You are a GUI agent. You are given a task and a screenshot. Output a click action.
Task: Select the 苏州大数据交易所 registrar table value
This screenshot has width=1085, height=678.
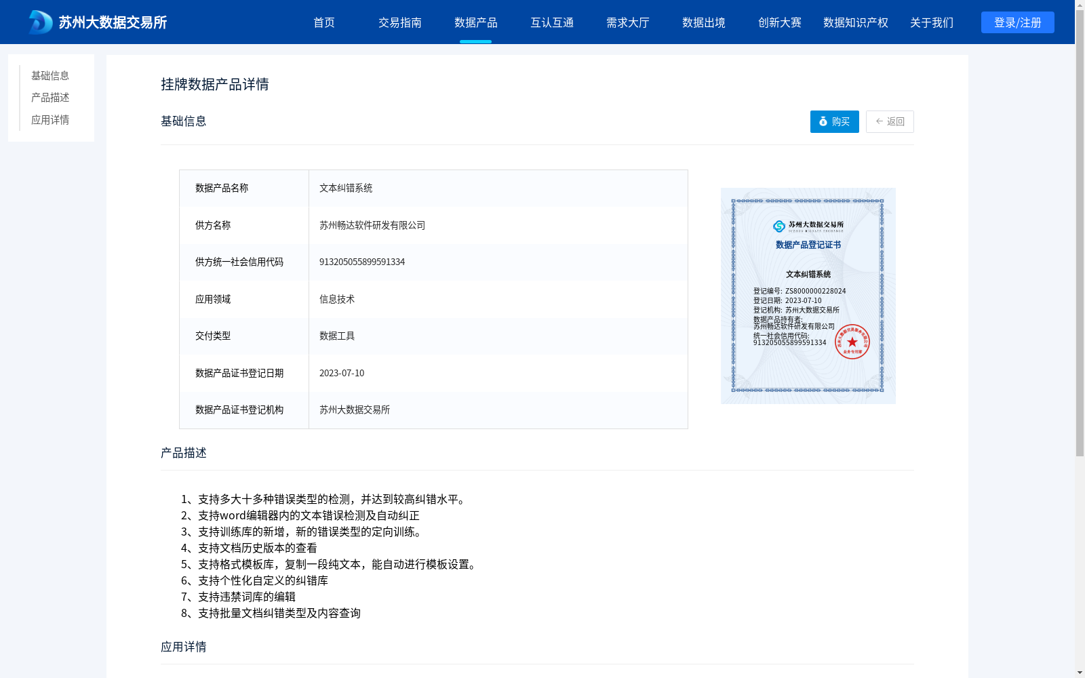[355, 410]
